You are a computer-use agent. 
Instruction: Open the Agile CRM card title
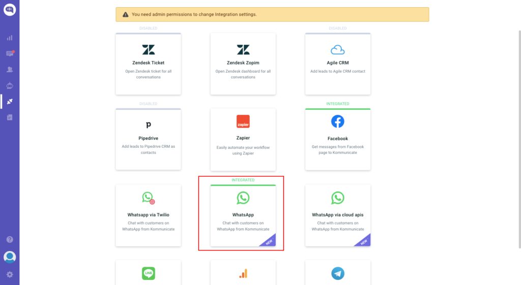pyautogui.click(x=338, y=62)
